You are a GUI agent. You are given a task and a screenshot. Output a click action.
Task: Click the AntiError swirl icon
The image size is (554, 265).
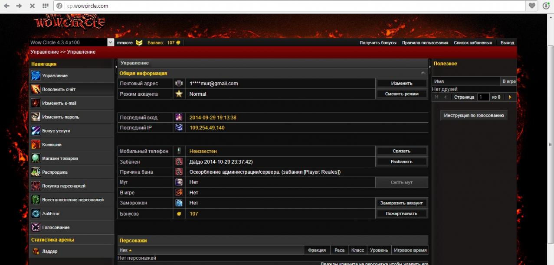point(36,213)
